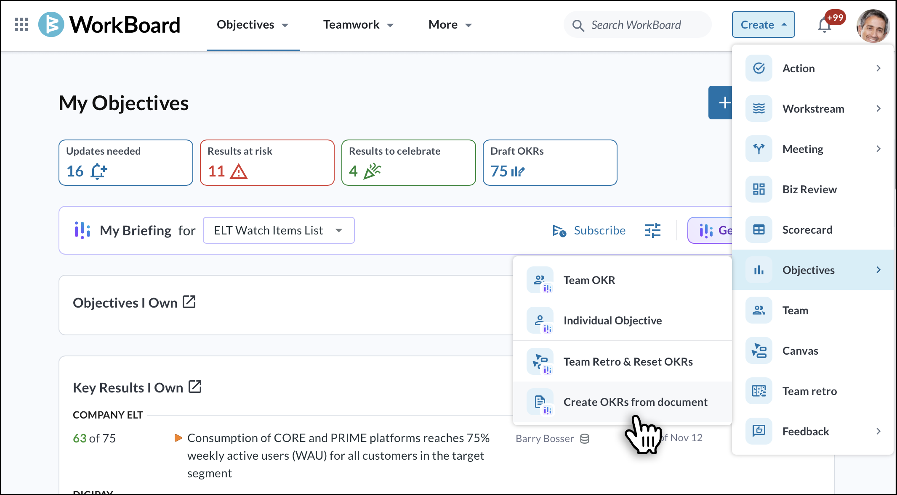Click the Feedback chat icon
Screen dimensions: 897x495
coord(759,431)
